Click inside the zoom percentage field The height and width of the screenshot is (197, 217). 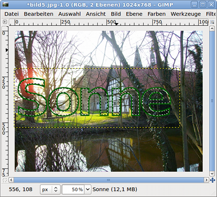(x=73, y=190)
